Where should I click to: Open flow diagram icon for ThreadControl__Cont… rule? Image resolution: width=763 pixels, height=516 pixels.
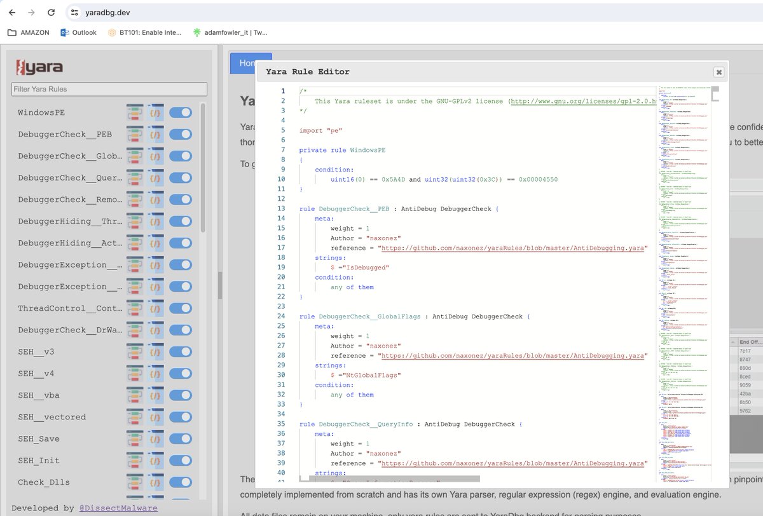[135, 308]
